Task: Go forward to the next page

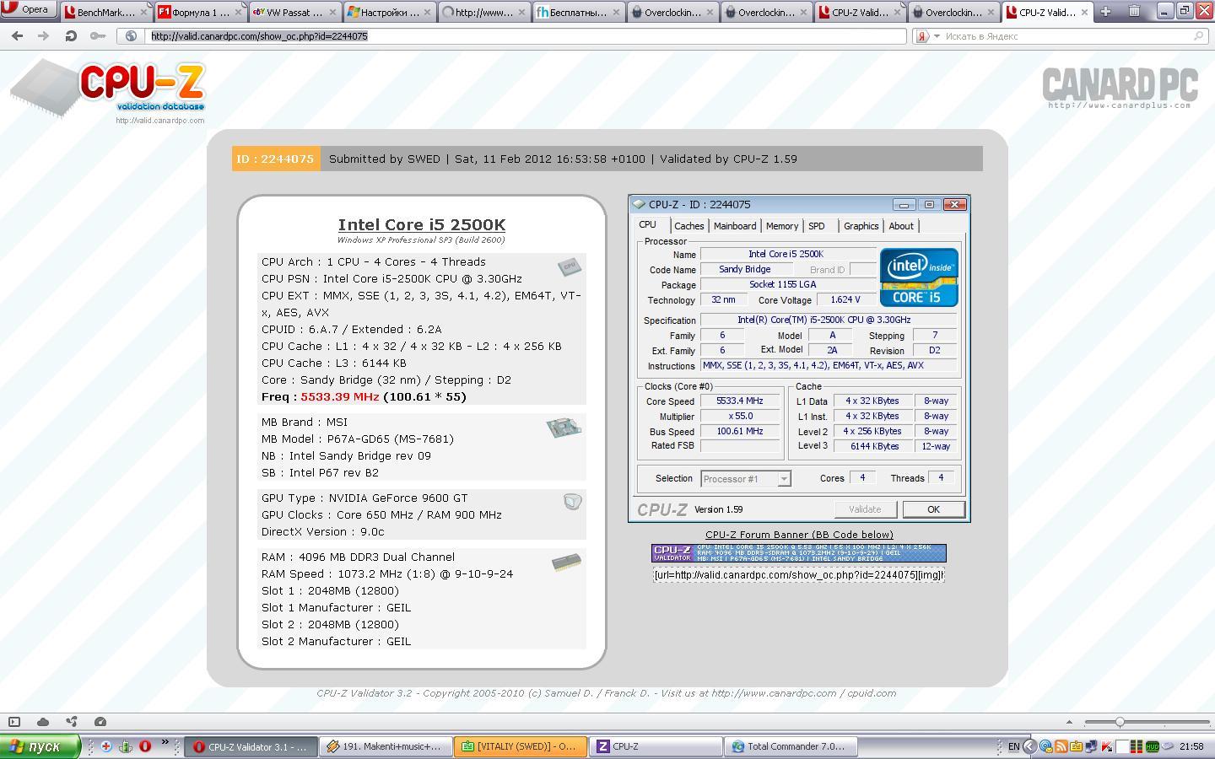Action: coord(44,36)
